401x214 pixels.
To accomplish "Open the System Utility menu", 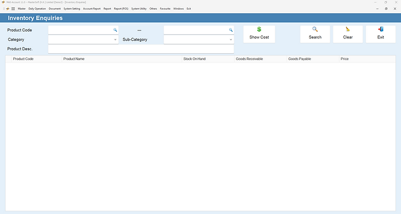I will click(139, 9).
